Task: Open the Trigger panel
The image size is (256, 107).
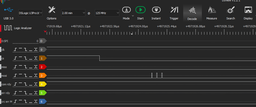Action: pos(174,10)
